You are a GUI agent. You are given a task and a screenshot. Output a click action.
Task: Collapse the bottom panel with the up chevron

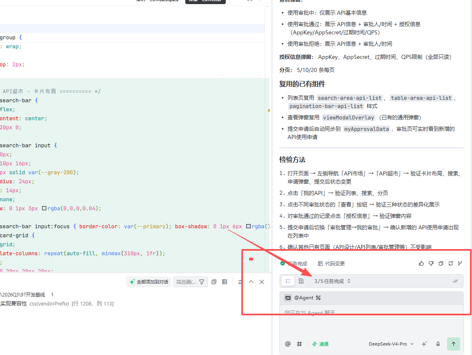[251, 282]
